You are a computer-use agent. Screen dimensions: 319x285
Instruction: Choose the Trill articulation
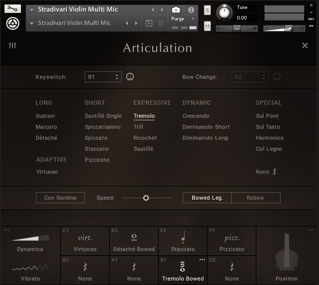138,127
